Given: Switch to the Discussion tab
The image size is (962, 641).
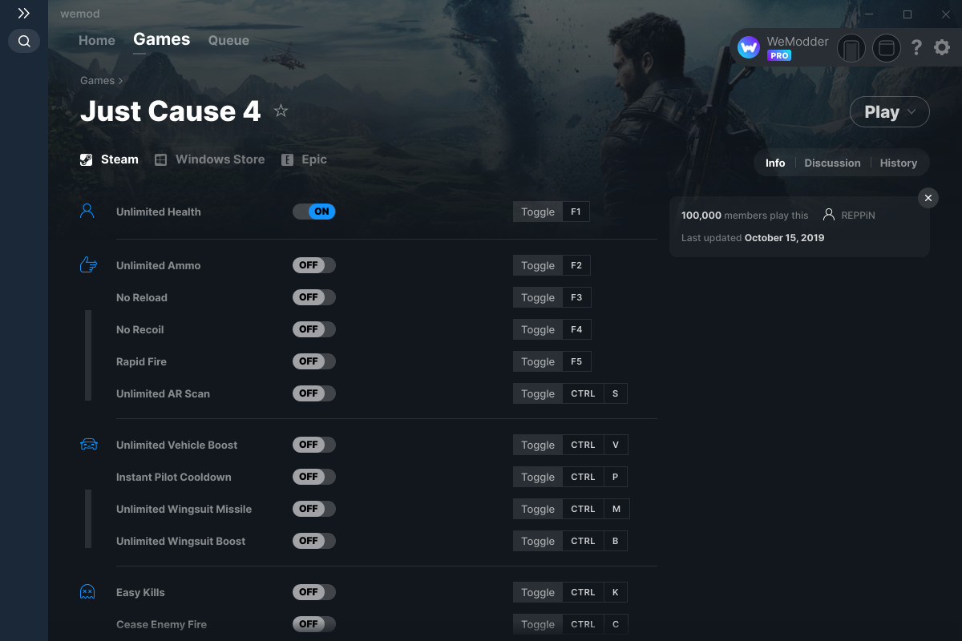Looking at the screenshot, I should point(832,163).
